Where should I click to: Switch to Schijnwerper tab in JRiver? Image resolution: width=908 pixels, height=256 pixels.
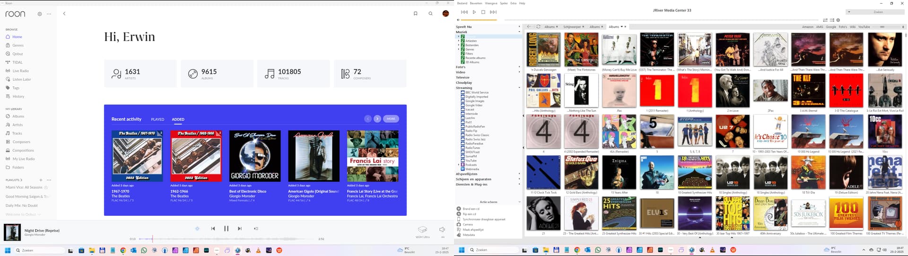(572, 27)
